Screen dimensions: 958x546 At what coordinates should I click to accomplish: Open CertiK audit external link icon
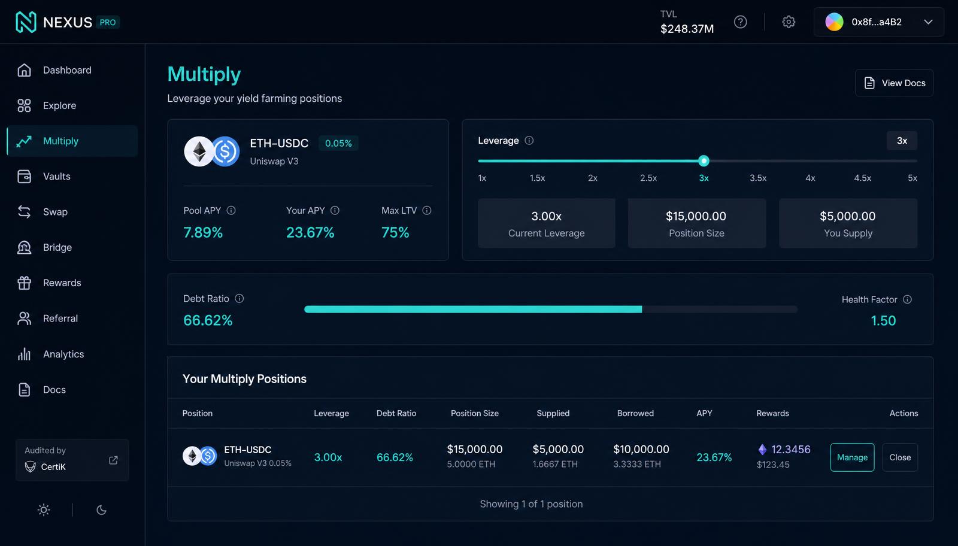tap(113, 460)
